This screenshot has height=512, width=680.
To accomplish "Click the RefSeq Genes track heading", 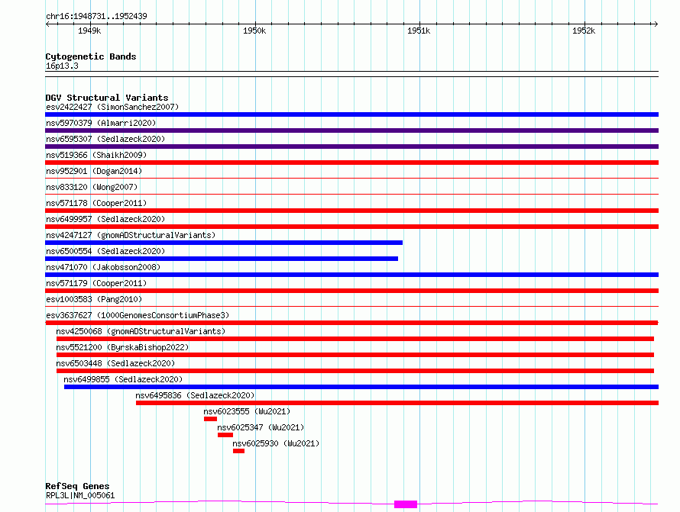I will coord(77,487).
